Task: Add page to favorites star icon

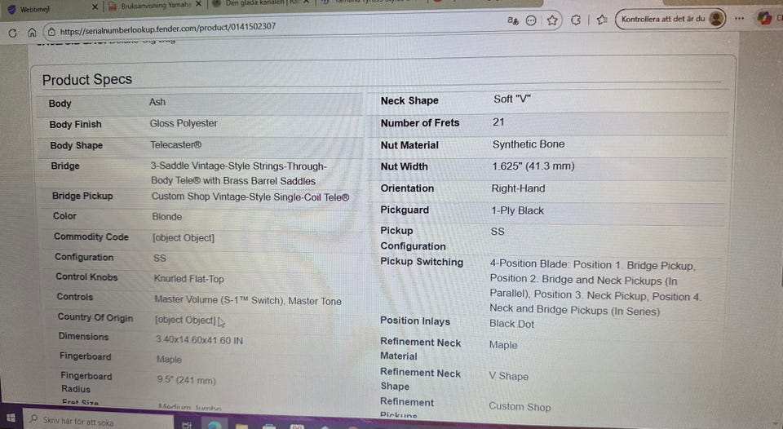Action: pyautogui.click(x=552, y=20)
